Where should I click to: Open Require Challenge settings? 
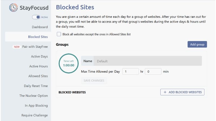pyautogui.click(x=35, y=115)
